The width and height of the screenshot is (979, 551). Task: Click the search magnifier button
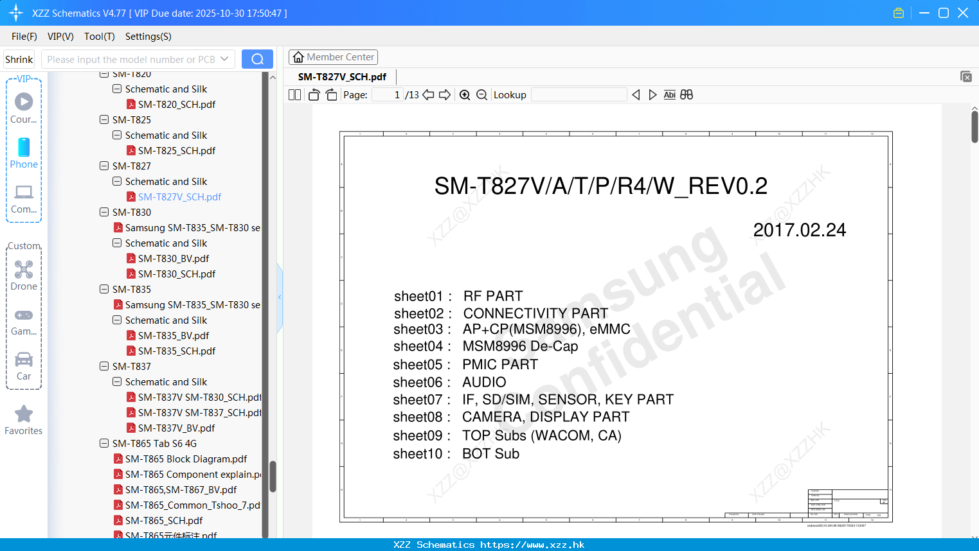(x=257, y=59)
